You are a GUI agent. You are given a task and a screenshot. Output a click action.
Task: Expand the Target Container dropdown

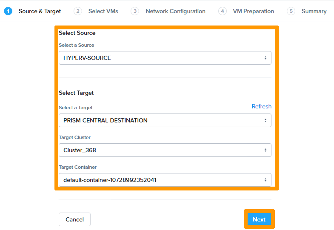click(165, 180)
